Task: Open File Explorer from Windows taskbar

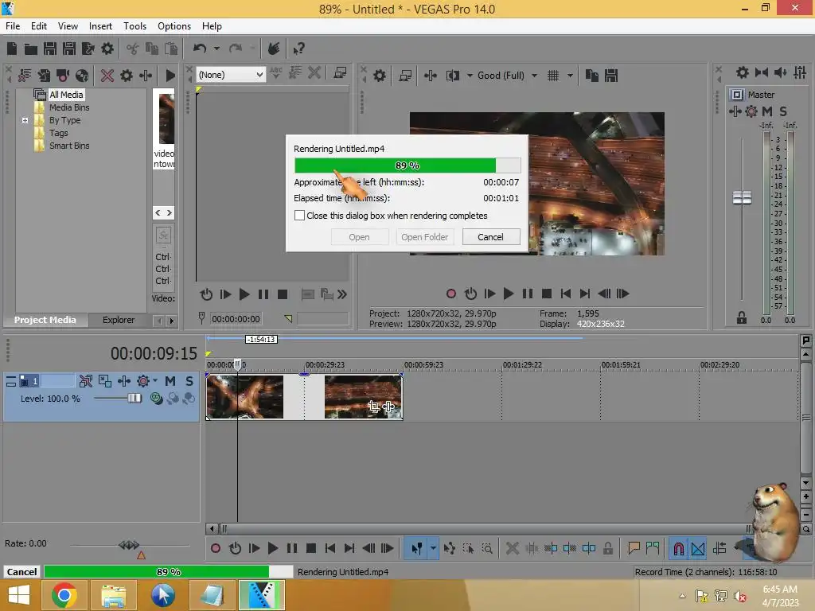Action: 113,595
